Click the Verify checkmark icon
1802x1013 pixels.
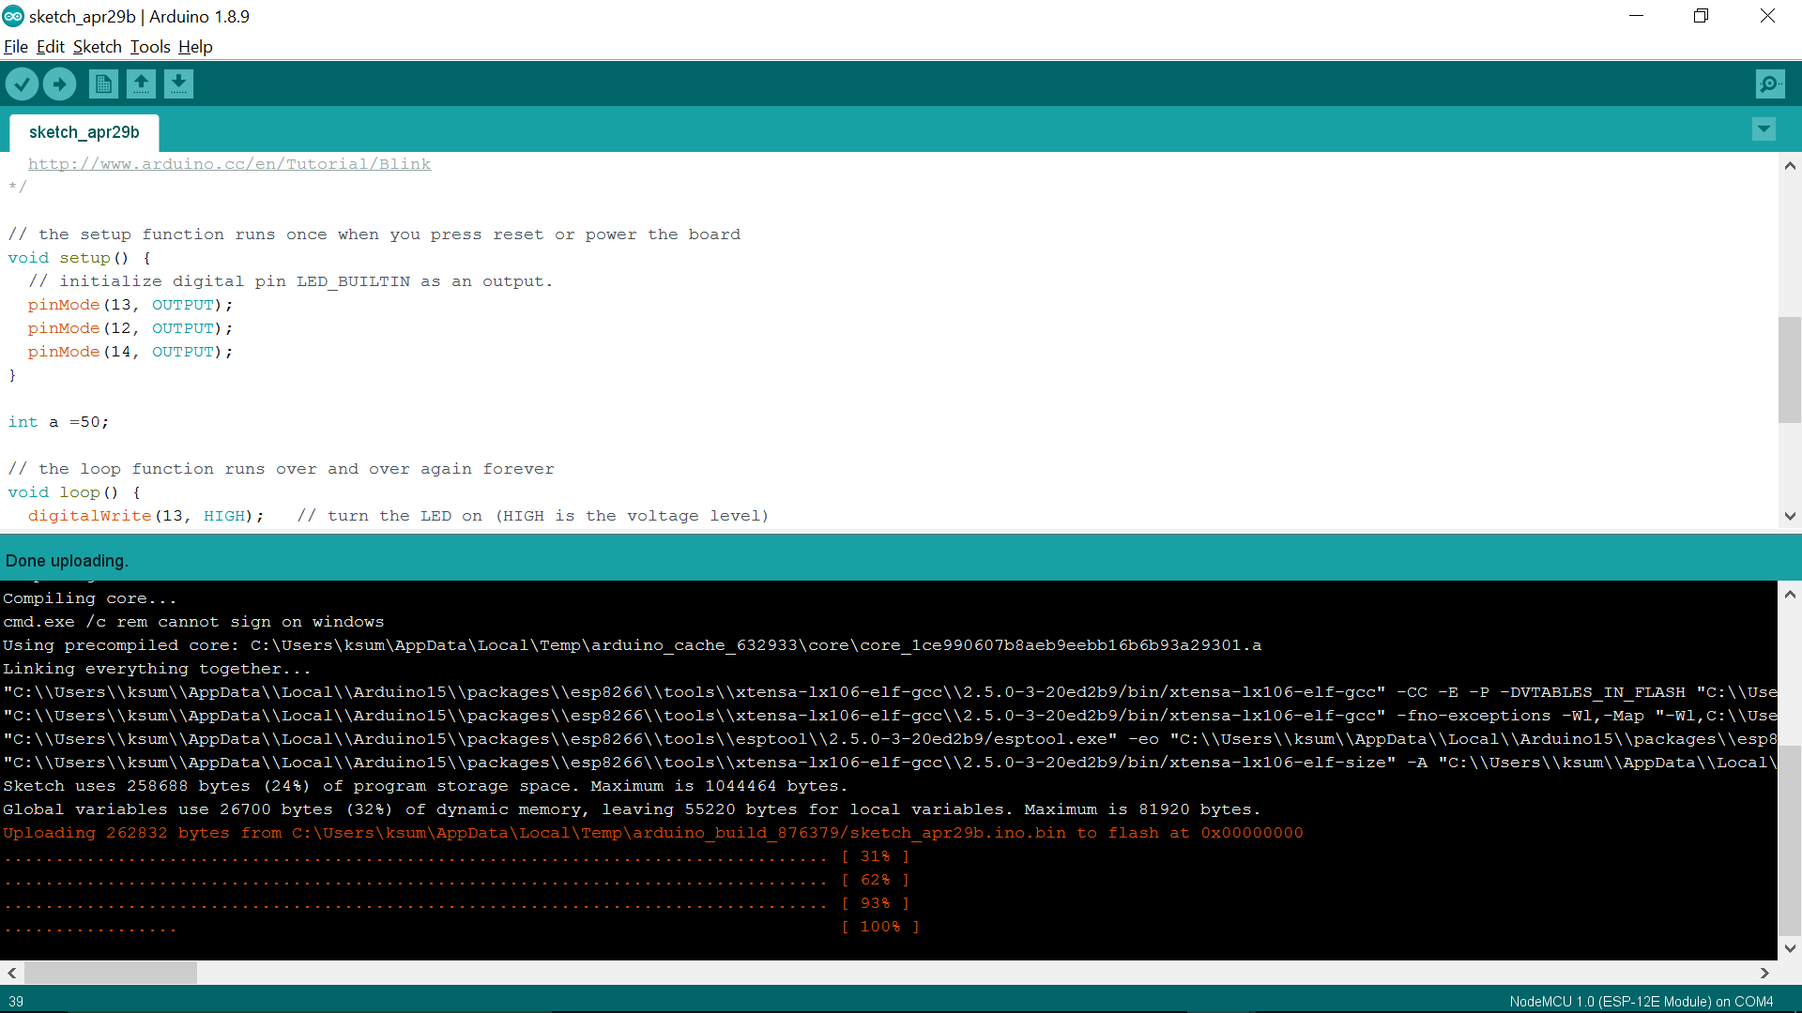tap(22, 84)
